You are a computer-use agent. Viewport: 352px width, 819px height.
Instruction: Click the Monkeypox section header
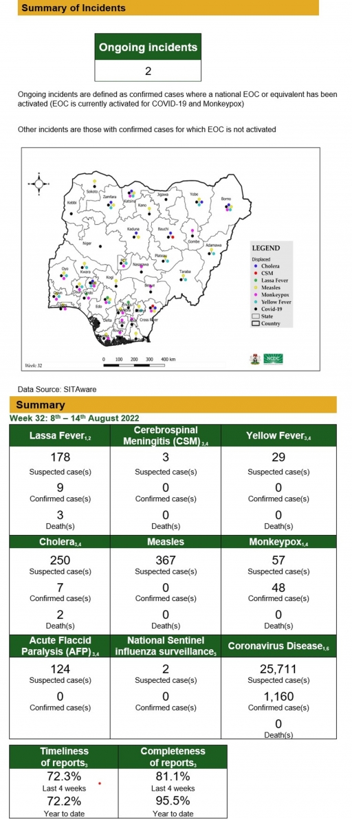tap(278, 542)
